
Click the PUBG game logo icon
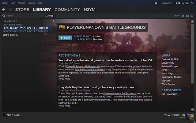pos(62,27)
